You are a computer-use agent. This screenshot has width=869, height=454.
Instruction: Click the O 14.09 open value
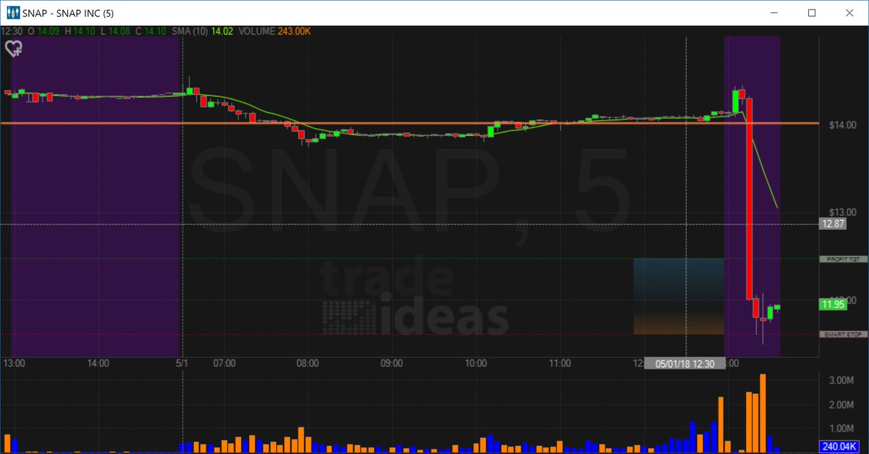(45, 31)
